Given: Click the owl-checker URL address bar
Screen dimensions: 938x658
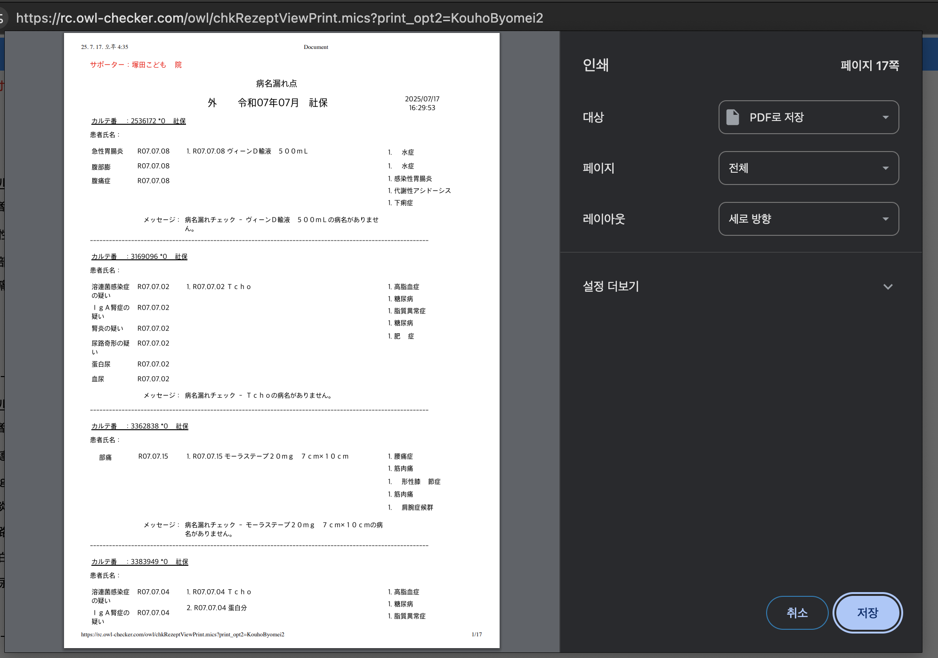Looking at the screenshot, I should click(279, 18).
